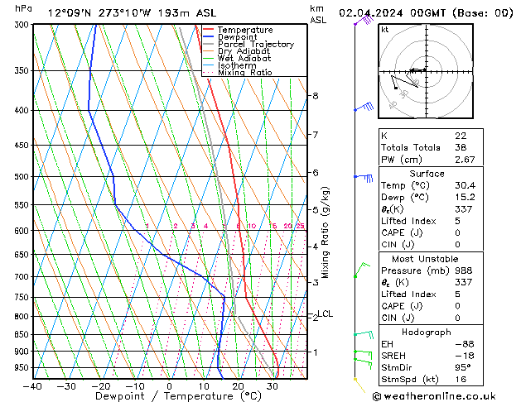The height and width of the screenshot is (402, 521).
Task: Click the hodograph circle plot
Action: [423, 71]
